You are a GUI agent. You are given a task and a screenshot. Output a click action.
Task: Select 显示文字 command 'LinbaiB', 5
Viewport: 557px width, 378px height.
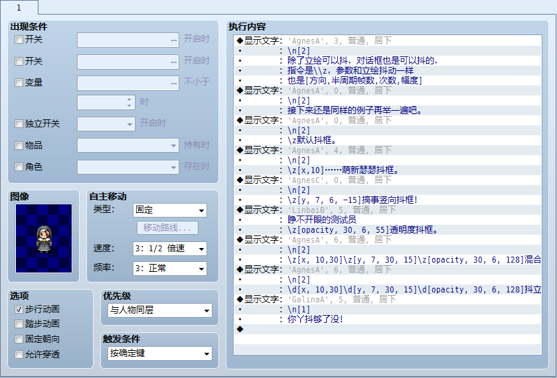tap(388, 210)
